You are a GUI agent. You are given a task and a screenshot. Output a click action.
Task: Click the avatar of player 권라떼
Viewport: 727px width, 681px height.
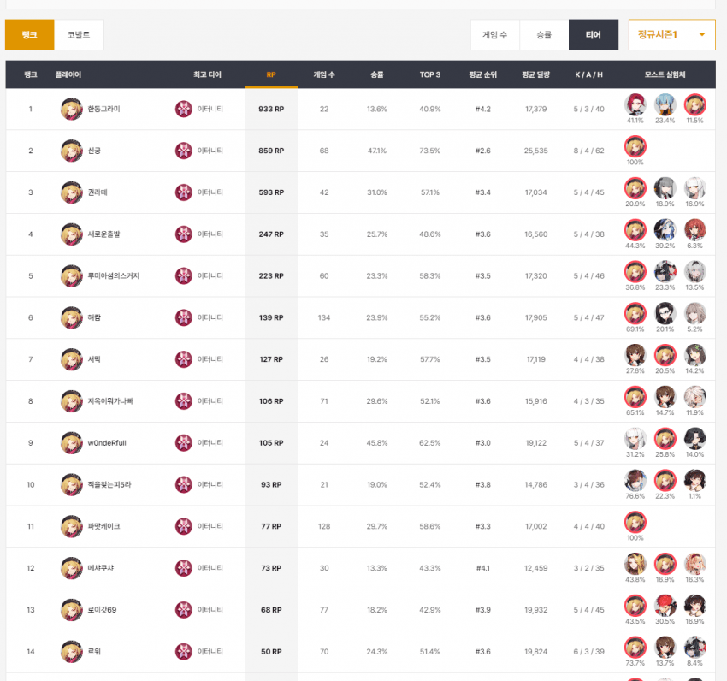71,192
